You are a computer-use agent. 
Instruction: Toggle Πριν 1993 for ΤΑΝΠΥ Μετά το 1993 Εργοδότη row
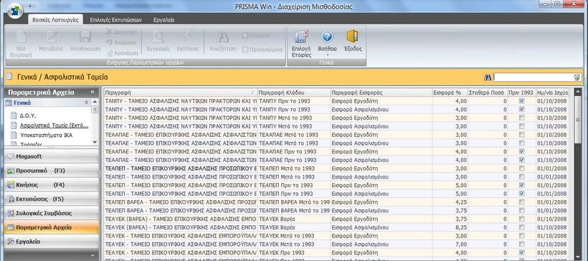coord(521,118)
